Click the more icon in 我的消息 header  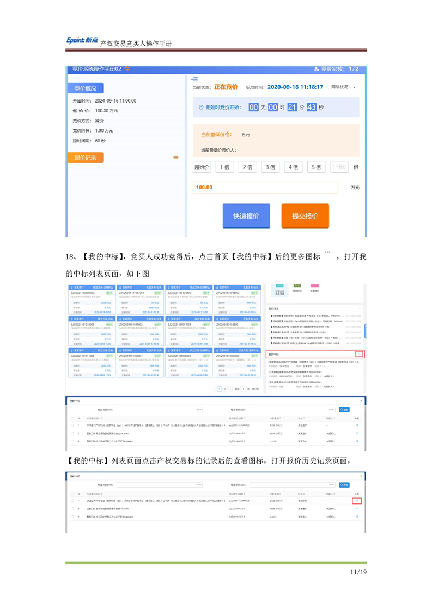point(358,308)
